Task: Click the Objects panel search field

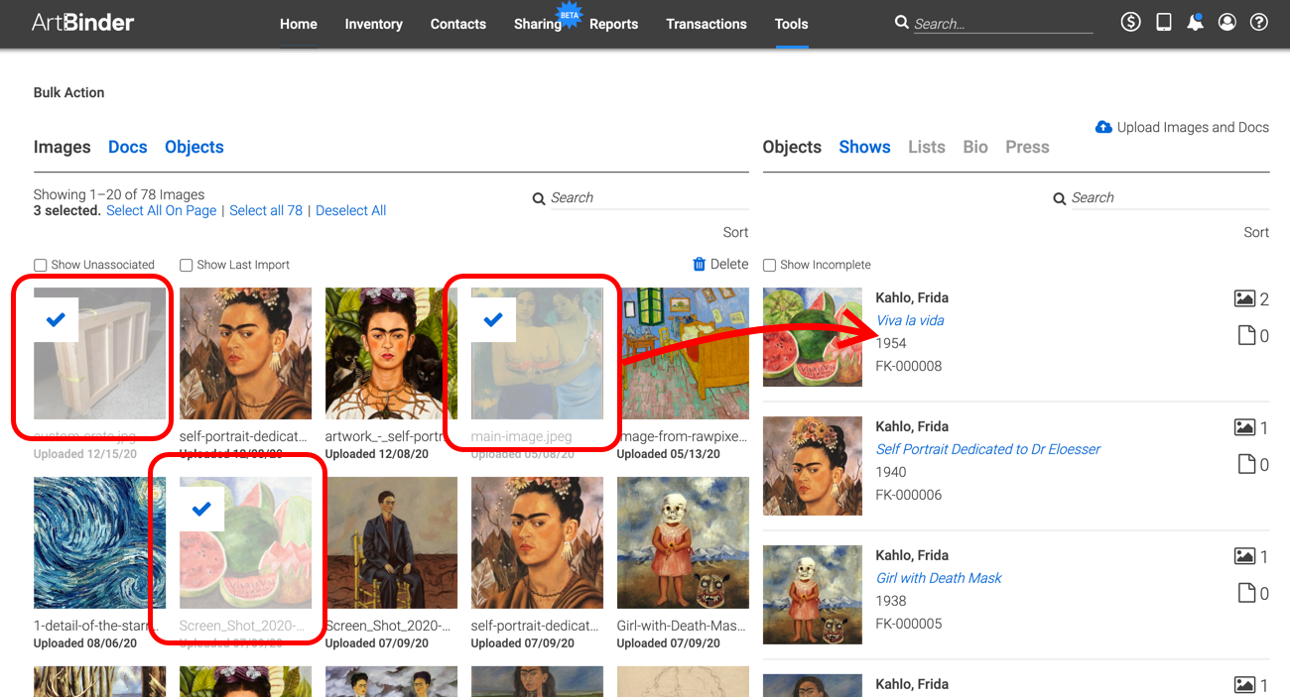Action: coord(1170,198)
